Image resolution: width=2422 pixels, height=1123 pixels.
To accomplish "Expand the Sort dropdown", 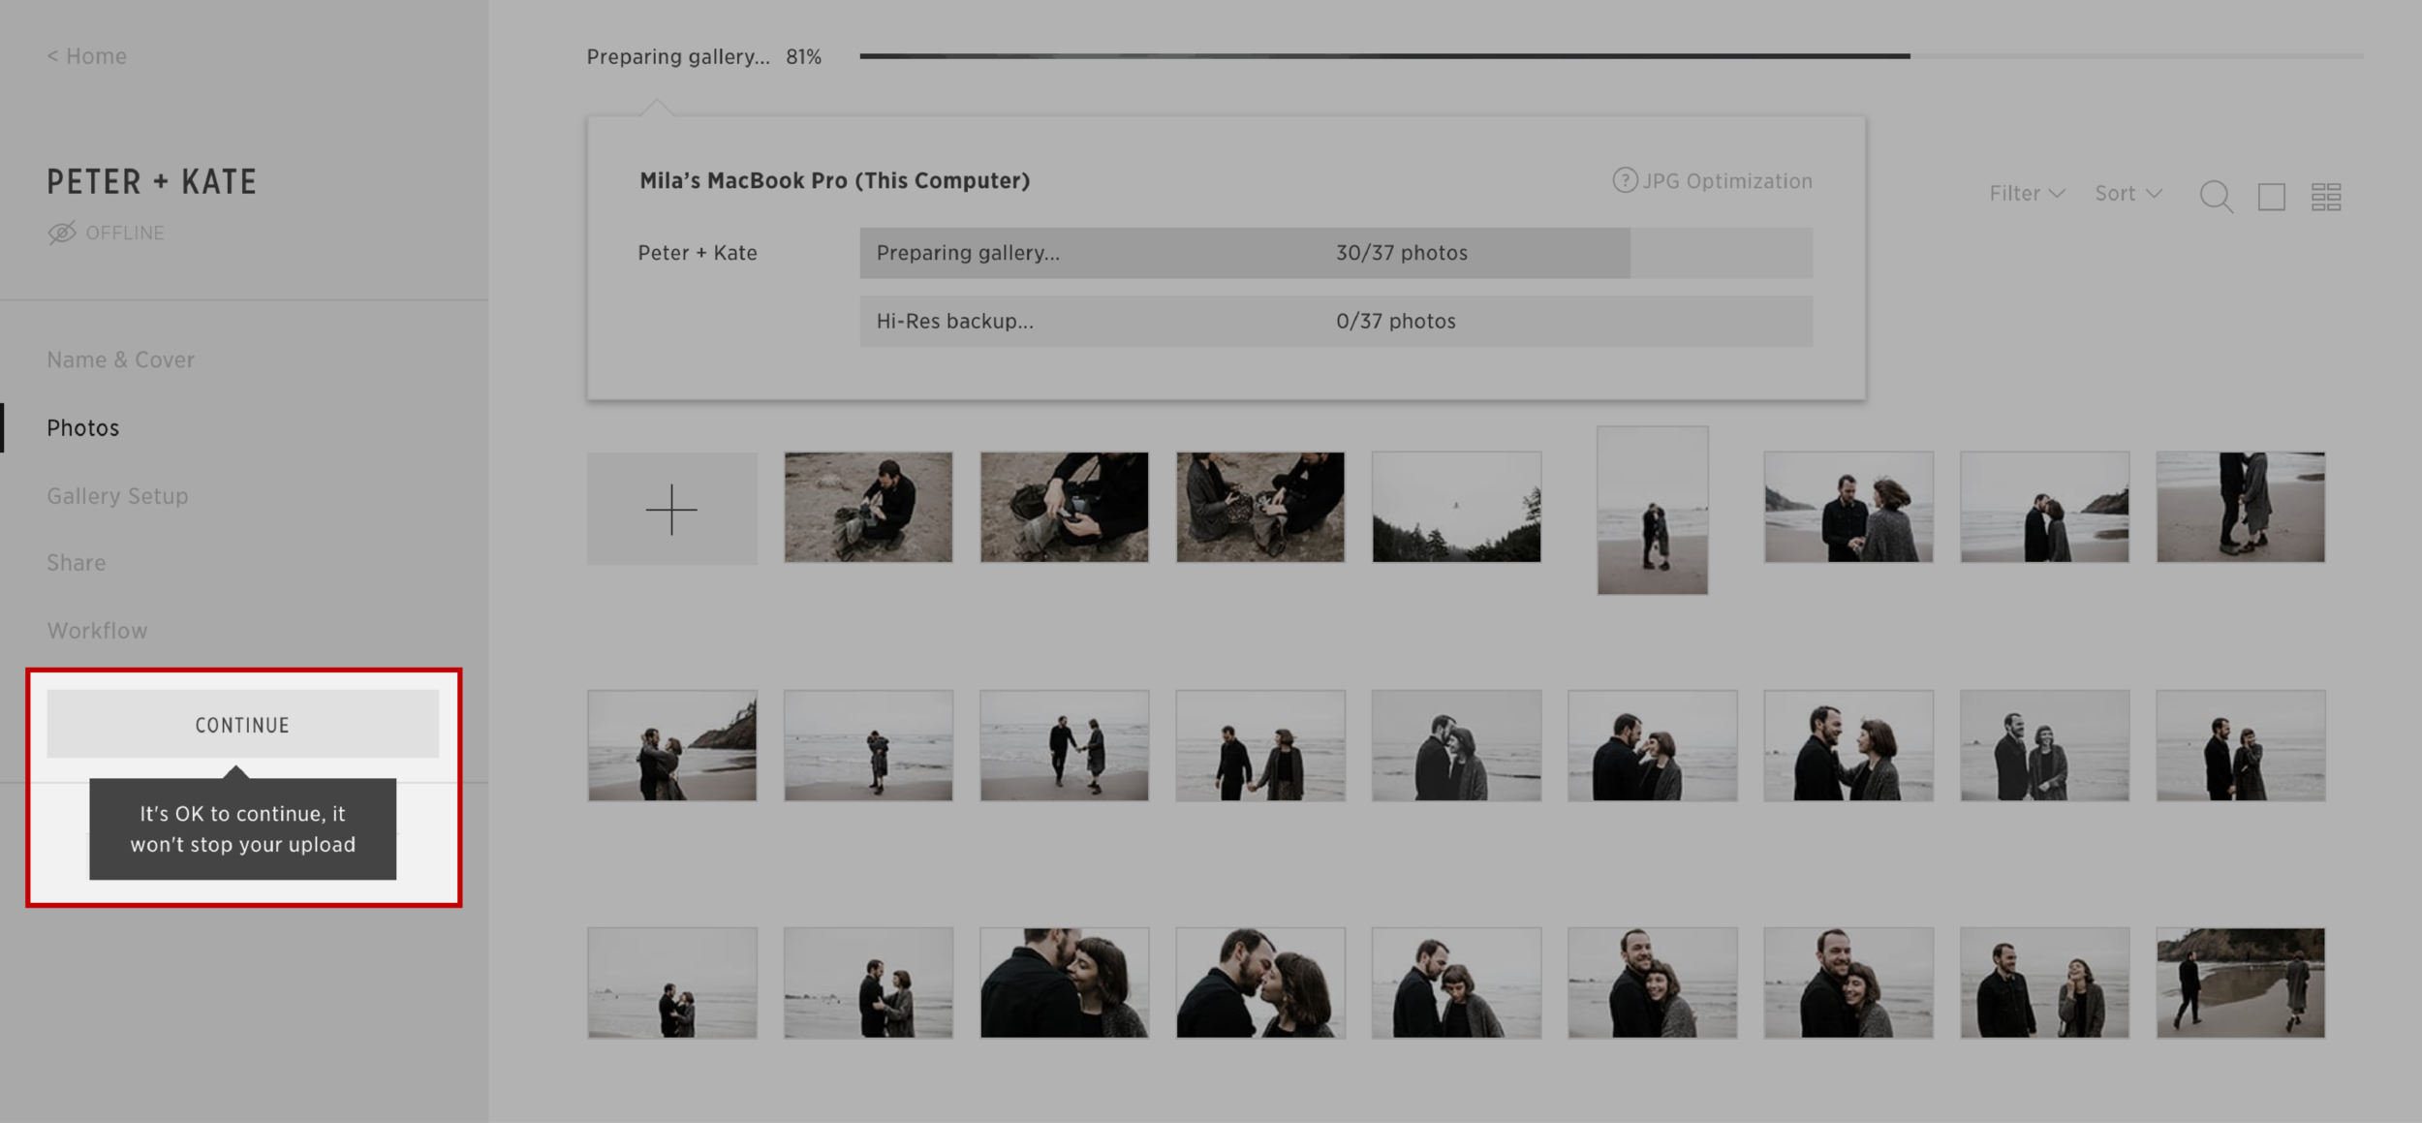I will (x=2127, y=194).
